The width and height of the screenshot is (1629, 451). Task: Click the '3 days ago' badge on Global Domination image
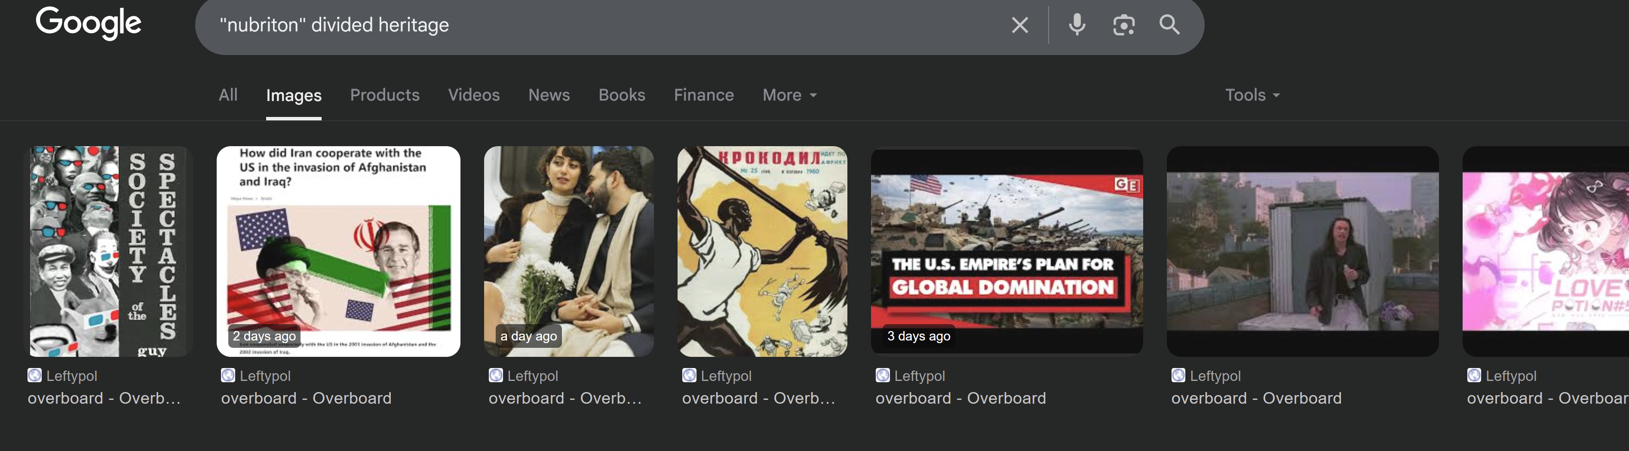(919, 336)
